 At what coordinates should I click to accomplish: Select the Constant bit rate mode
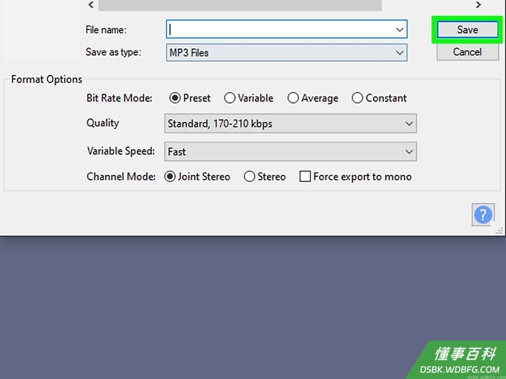(379, 98)
